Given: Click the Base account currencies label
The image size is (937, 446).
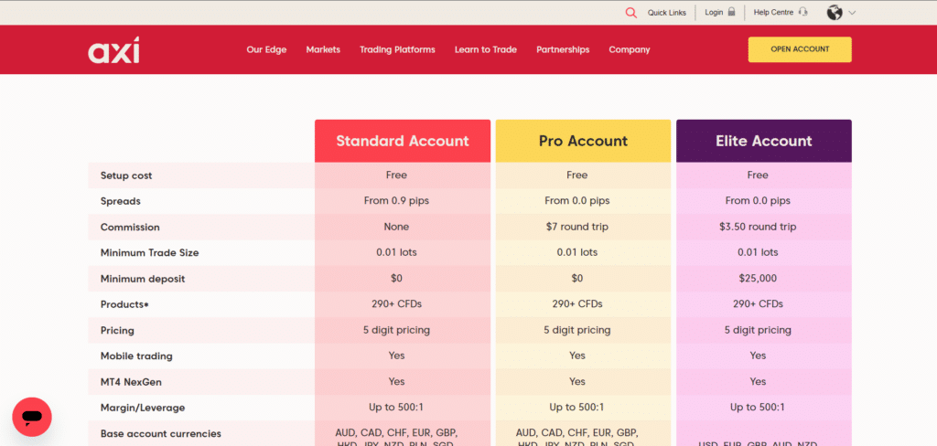Looking at the screenshot, I should pyautogui.click(x=161, y=433).
